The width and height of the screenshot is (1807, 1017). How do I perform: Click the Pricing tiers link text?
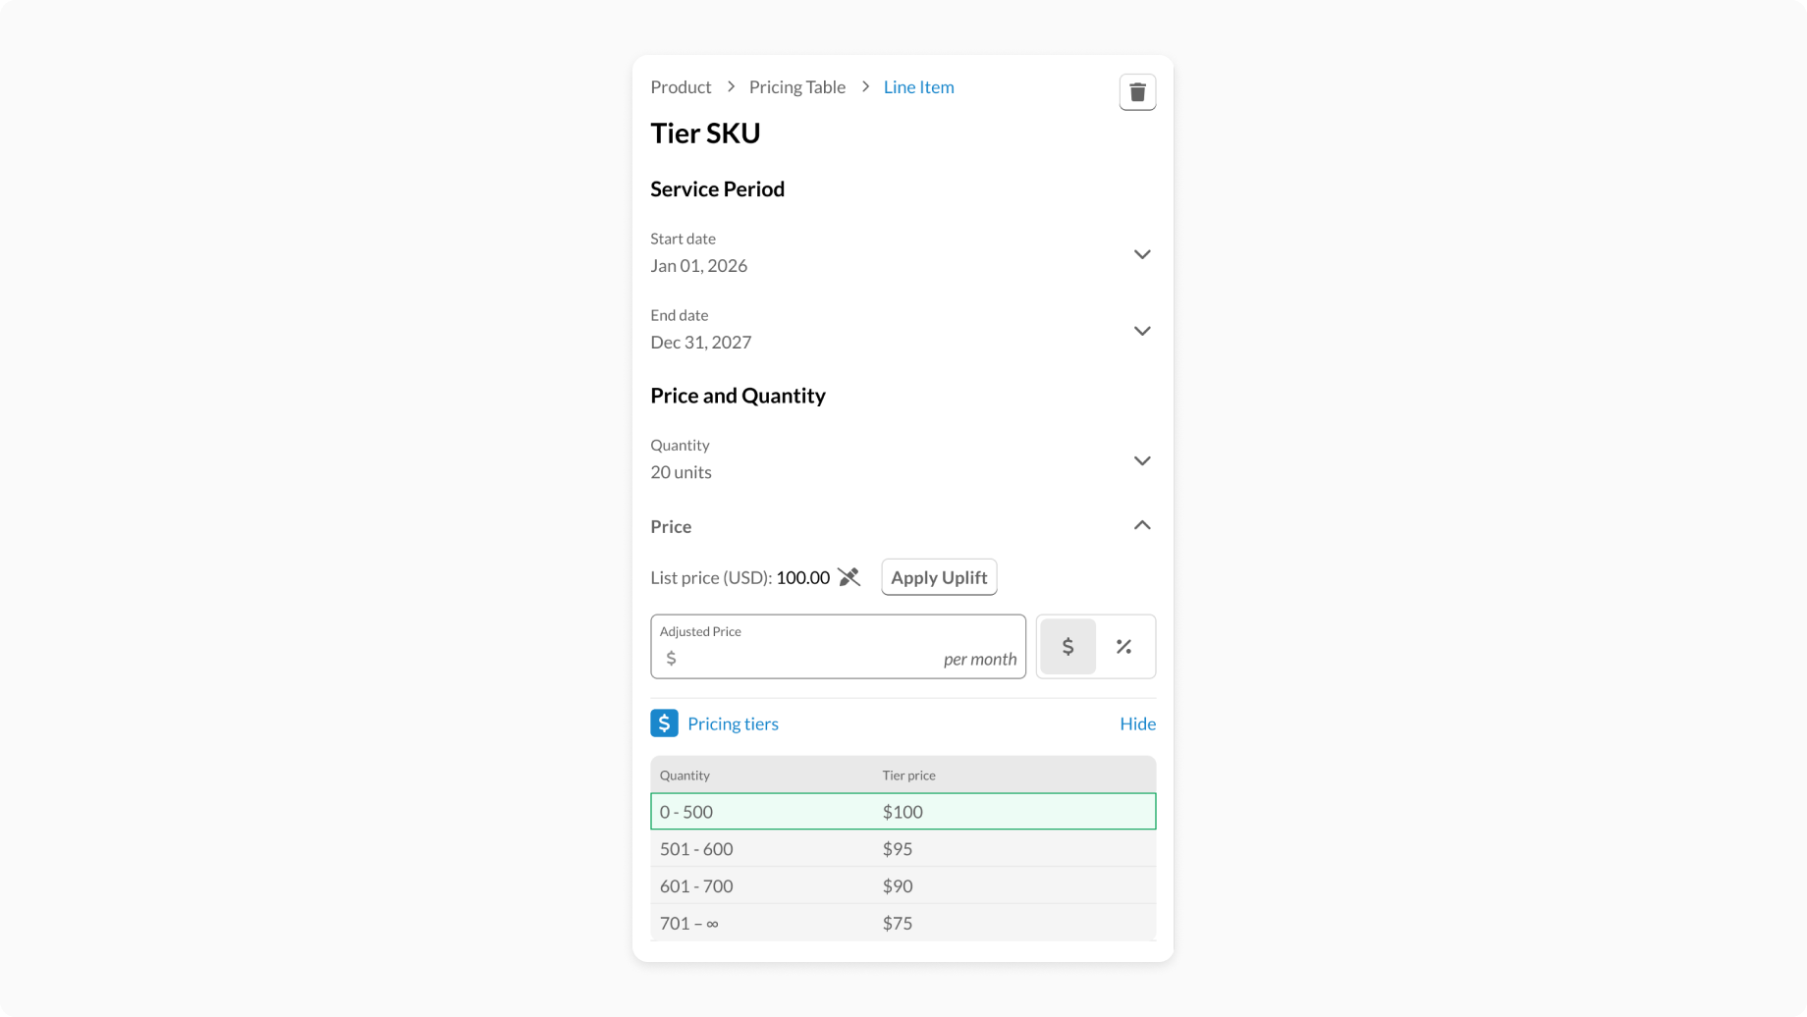[x=733, y=723]
